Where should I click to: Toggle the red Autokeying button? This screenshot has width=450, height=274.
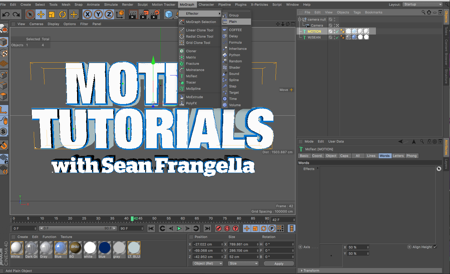click(227, 228)
